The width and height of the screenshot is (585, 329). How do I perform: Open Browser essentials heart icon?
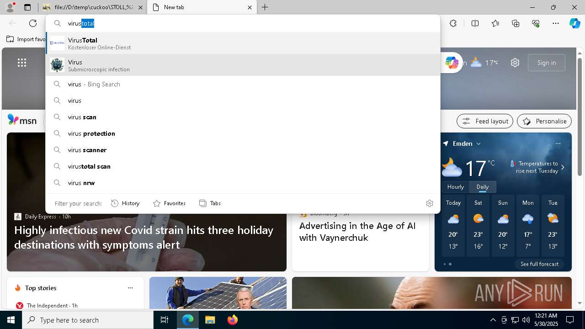pyautogui.click(x=536, y=23)
